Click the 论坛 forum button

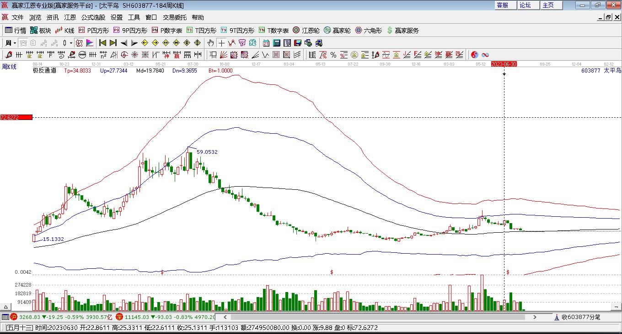525,5
